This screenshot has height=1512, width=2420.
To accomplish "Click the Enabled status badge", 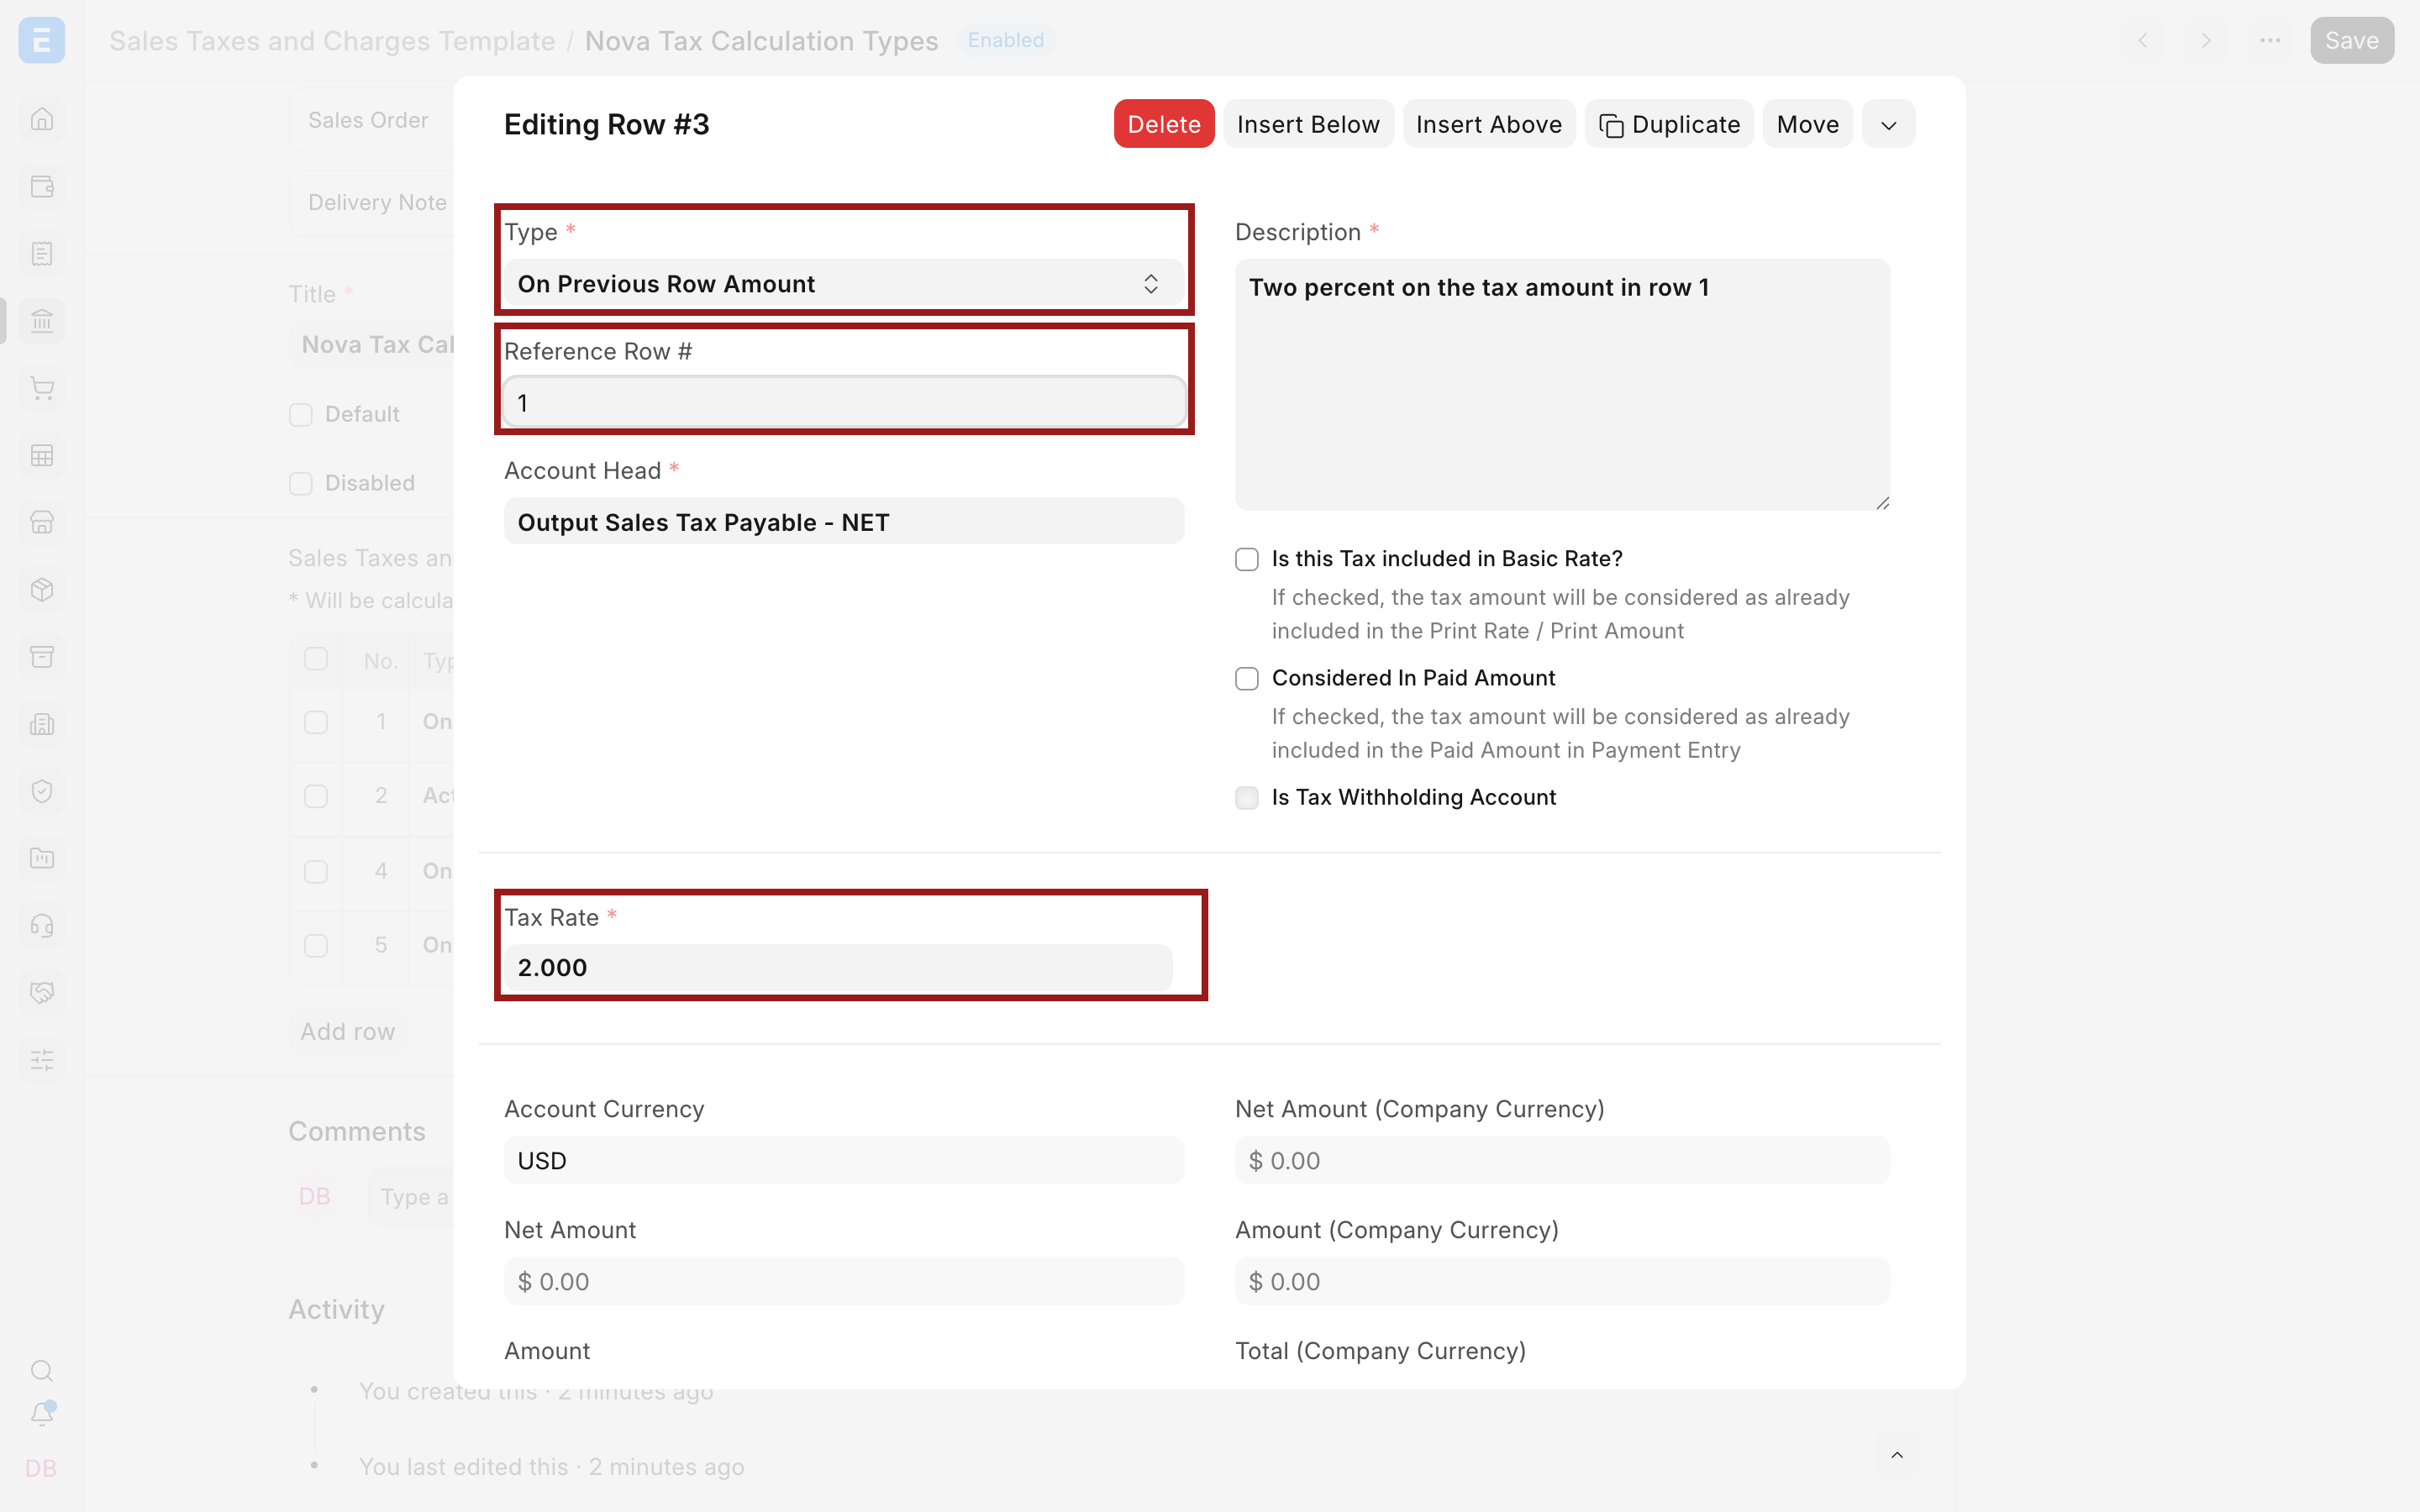I will coord(1005,40).
